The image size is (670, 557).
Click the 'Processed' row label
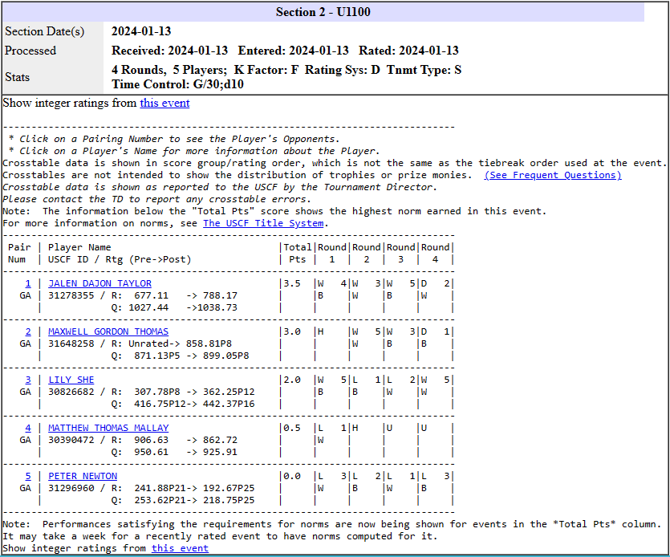(x=30, y=51)
